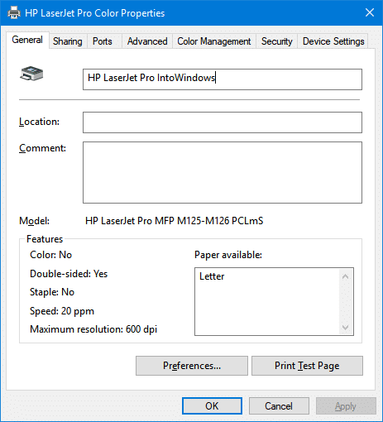Click the 'Color: No' feature text
Viewport: 383px width, 422px height.
point(51,255)
